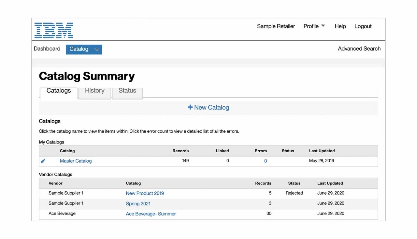
Task: Click Sample Retailer in the header
Action: [276, 26]
